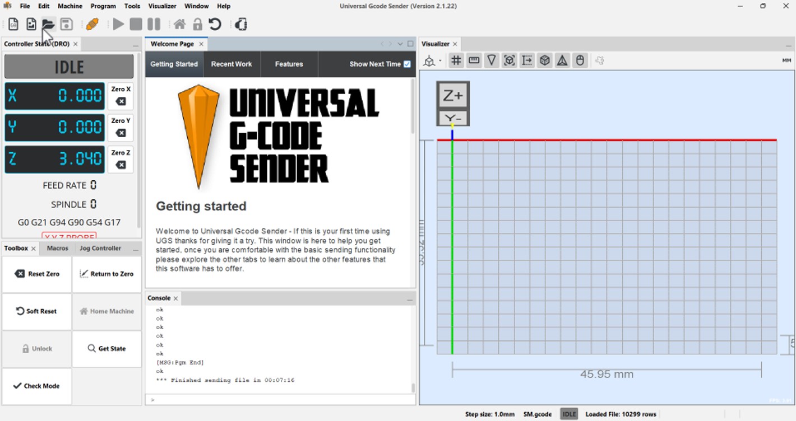Image resolution: width=796 pixels, height=421 pixels.
Task: Open the Machine menu
Action: pos(70,6)
